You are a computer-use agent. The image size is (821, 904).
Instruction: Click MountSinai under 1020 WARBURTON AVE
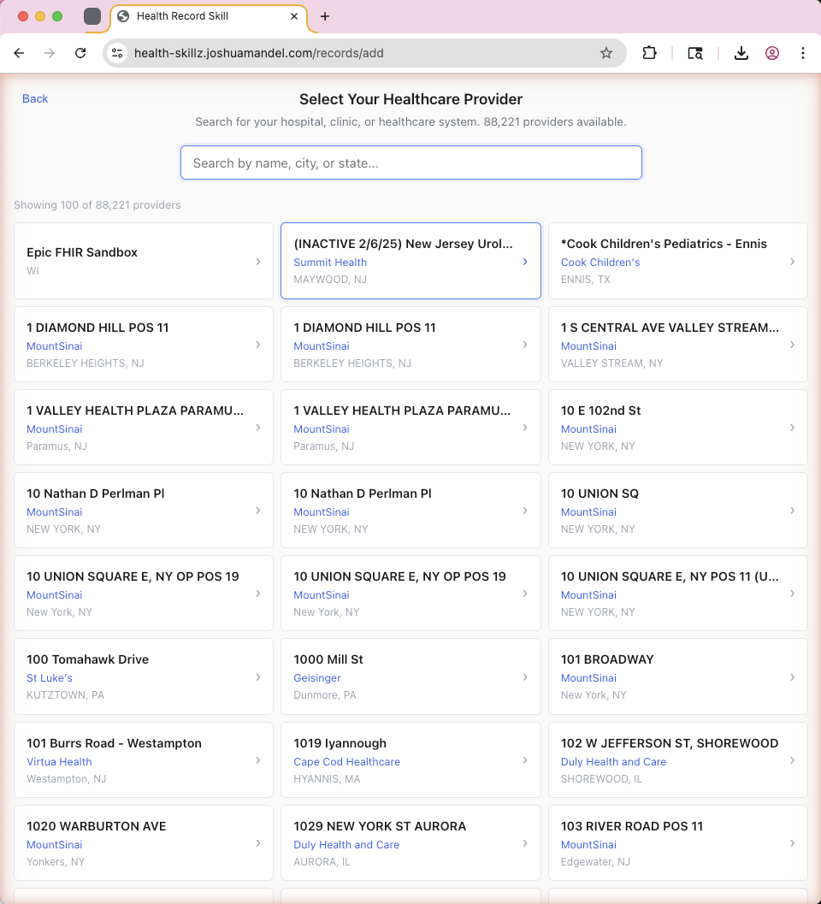pos(54,844)
